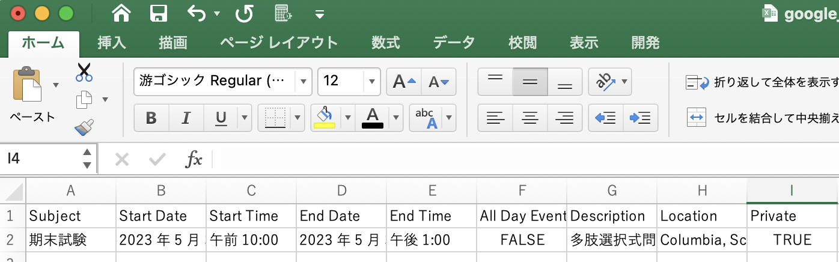
Task: Toggle bold formatting
Action: coord(151,118)
